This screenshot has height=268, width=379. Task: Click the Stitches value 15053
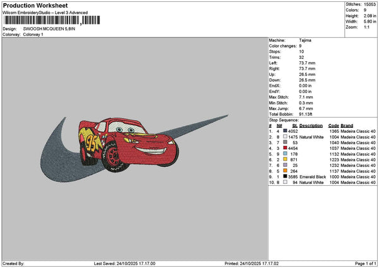tap(370, 4)
